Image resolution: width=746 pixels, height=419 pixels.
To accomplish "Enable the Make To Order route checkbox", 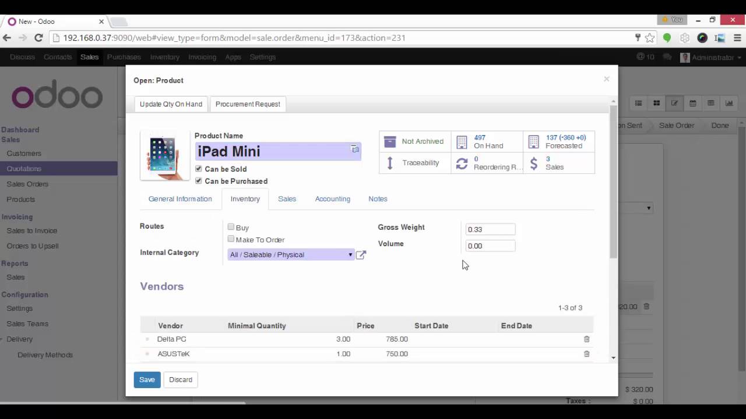I will click(231, 239).
